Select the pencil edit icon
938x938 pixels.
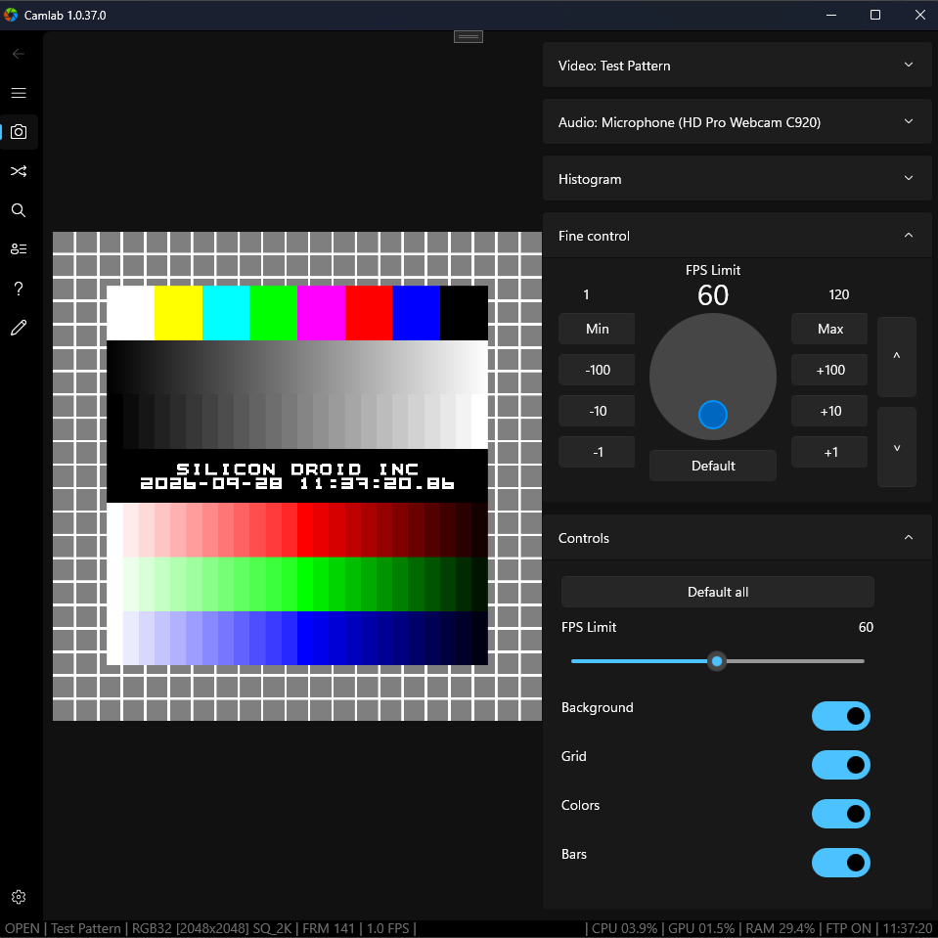pyautogui.click(x=19, y=328)
